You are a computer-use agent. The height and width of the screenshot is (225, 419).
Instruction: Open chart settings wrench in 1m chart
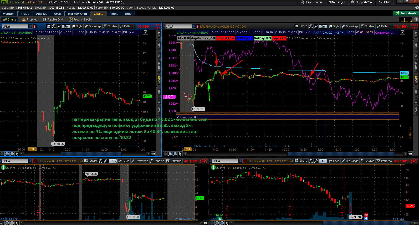[x=316, y=26]
